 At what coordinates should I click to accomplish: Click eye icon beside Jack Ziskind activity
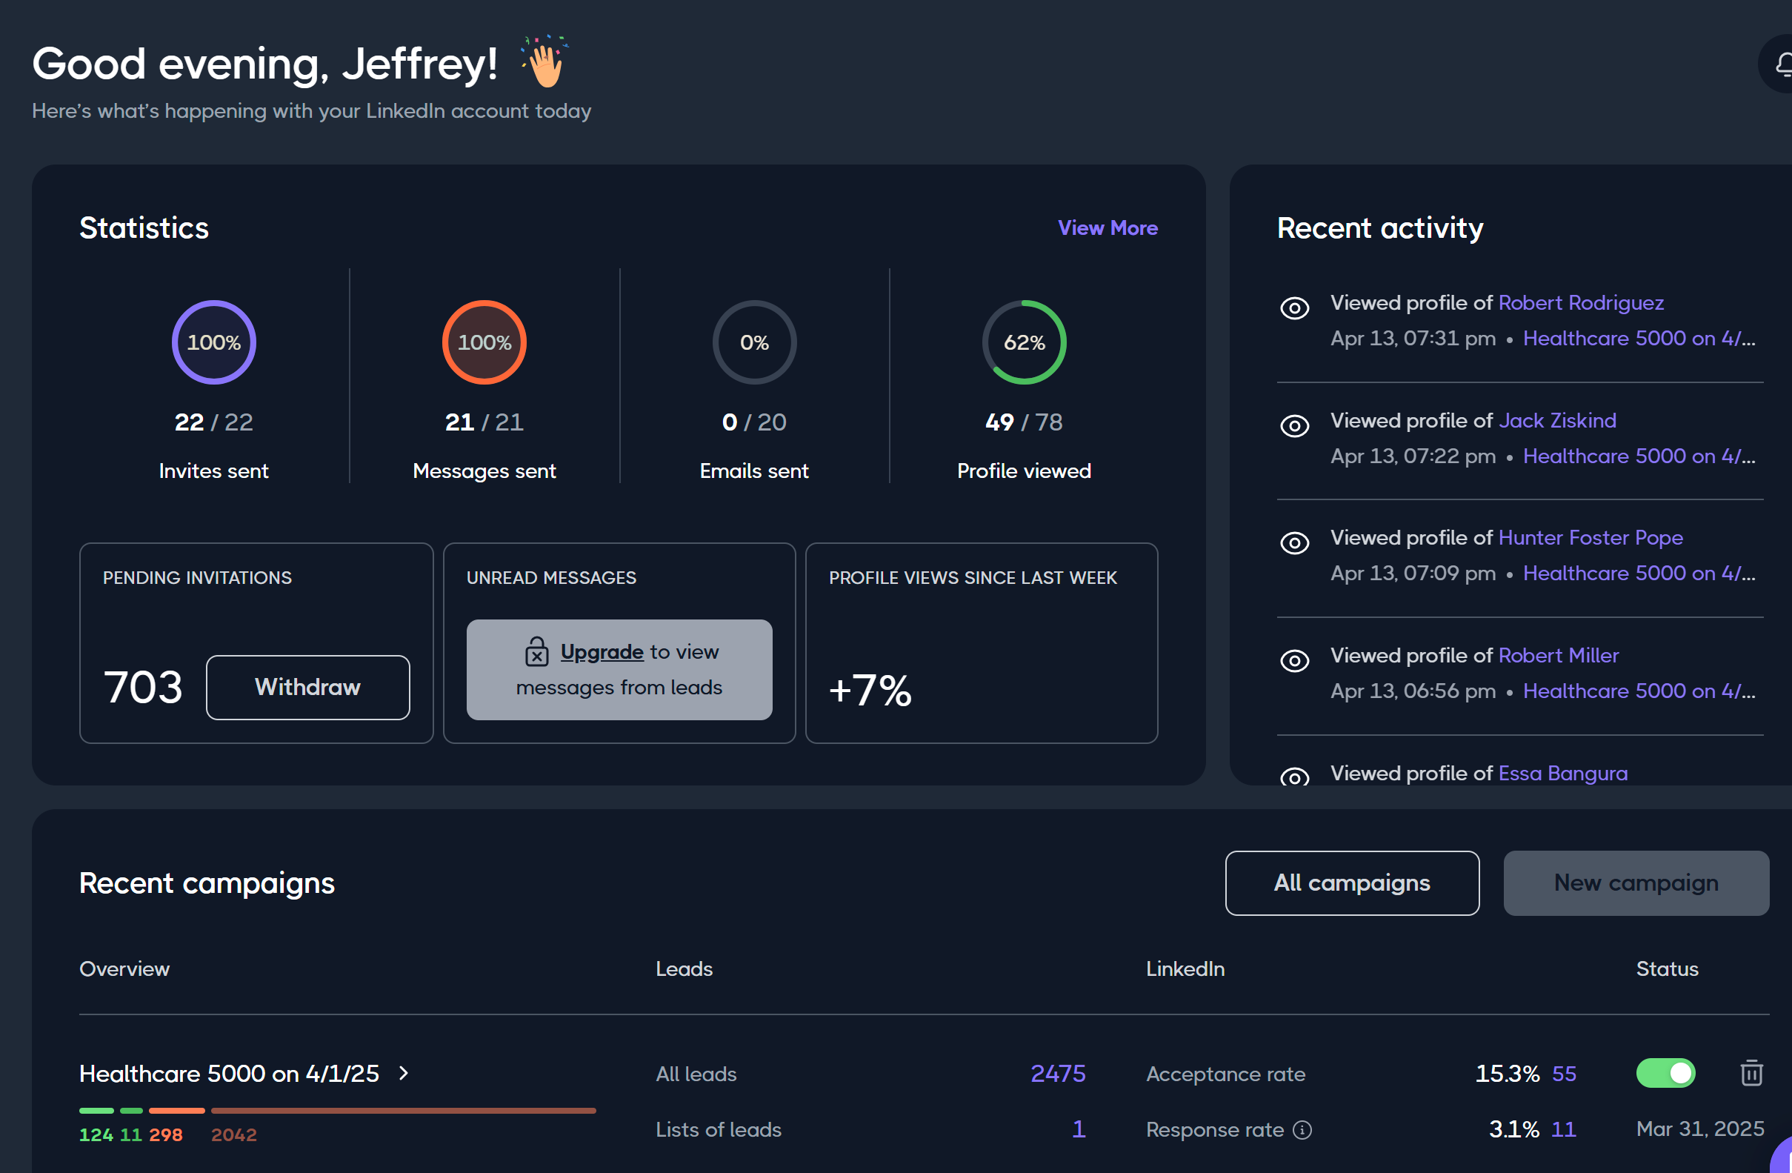tap(1294, 425)
